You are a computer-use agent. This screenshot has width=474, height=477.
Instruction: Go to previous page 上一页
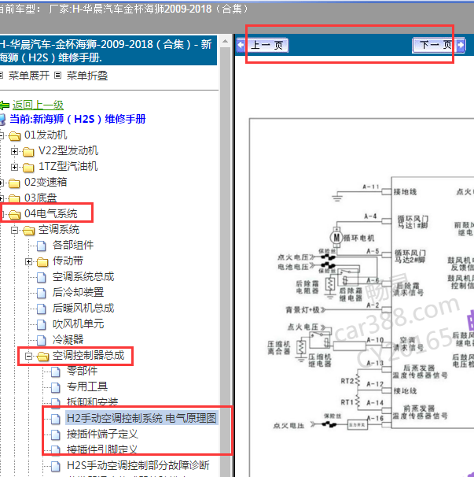[266, 46]
